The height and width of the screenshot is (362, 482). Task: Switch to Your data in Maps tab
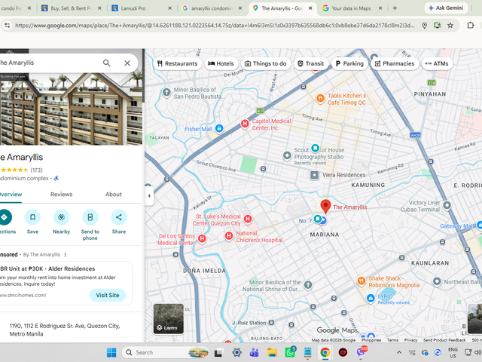[x=351, y=8]
